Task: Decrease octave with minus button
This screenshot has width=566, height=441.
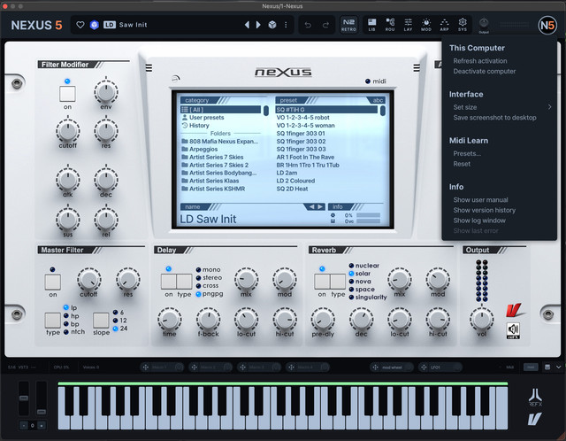Action: [24, 425]
